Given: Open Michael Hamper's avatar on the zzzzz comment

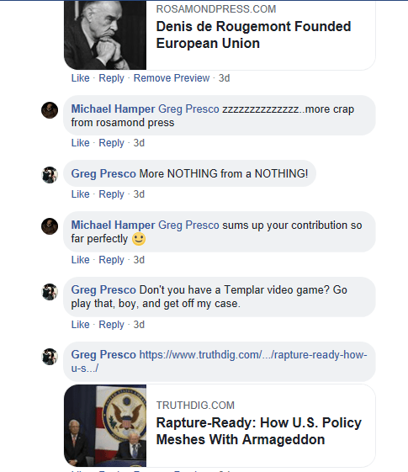Looking at the screenshot, I should click(50, 110).
